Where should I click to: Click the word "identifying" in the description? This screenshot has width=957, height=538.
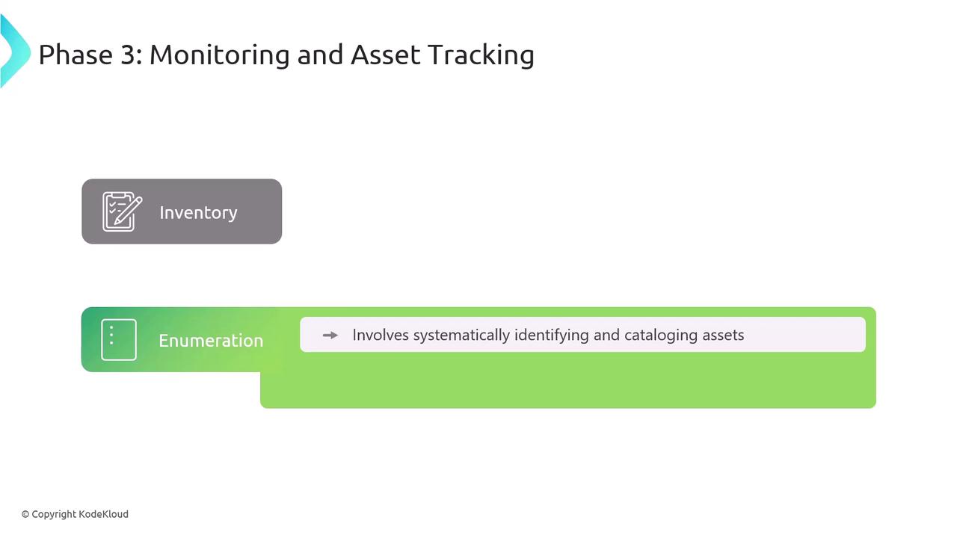click(x=552, y=335)
